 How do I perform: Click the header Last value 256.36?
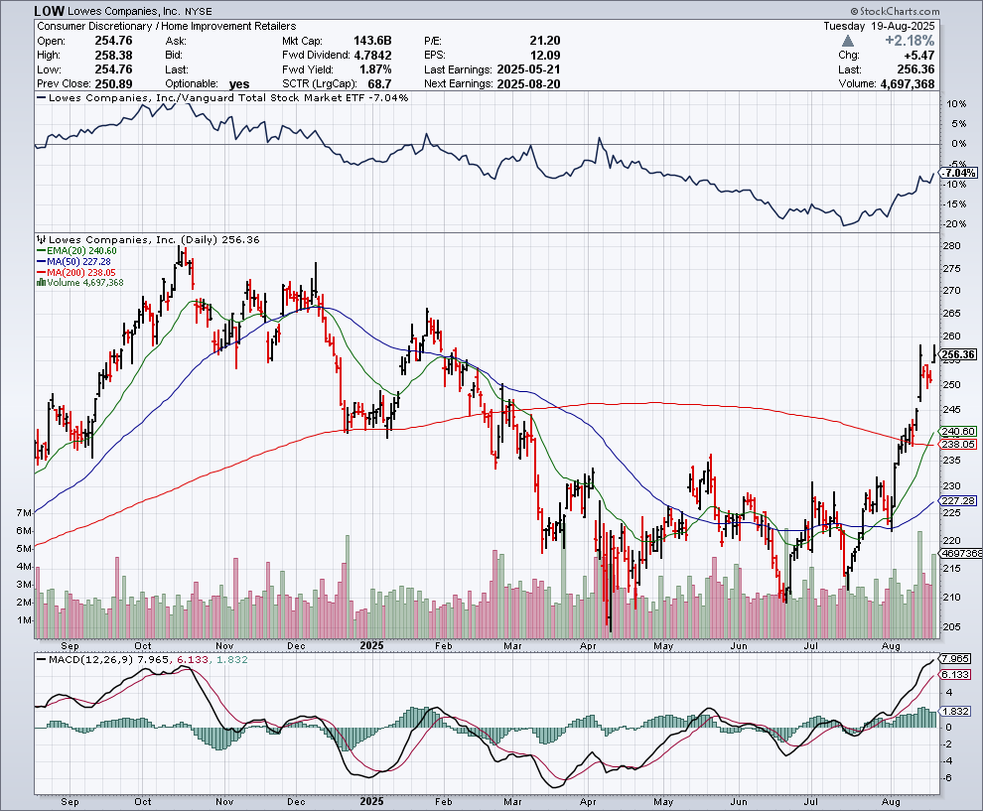click(915, 69)
